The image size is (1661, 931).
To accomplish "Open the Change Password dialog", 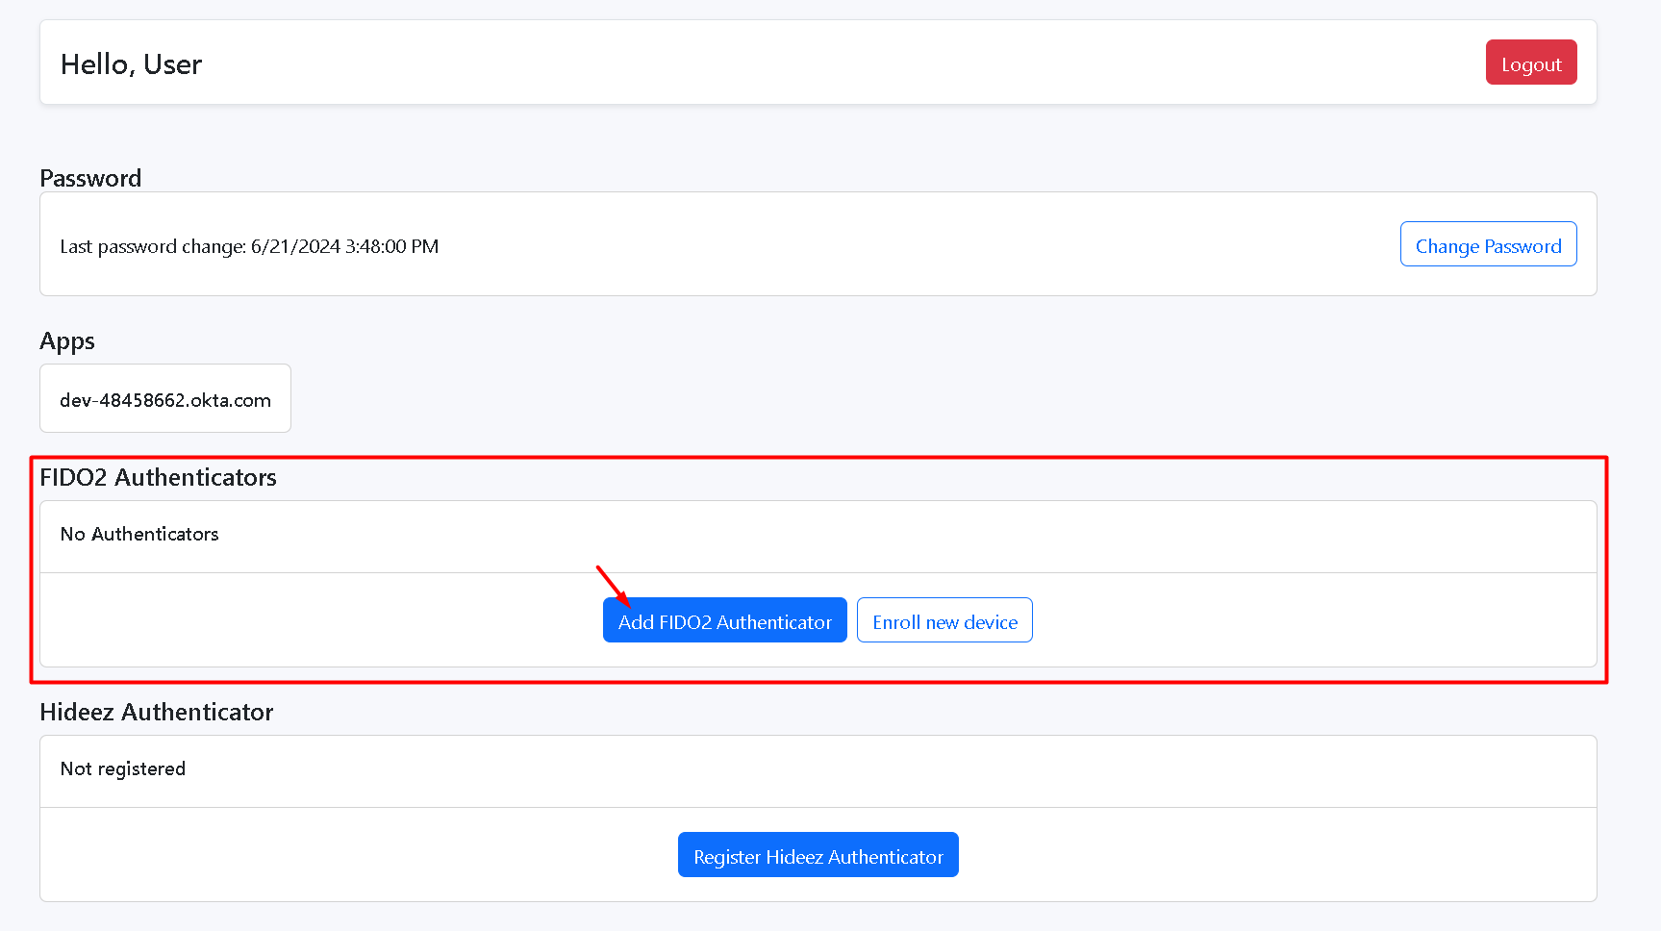I will 1487,245.
